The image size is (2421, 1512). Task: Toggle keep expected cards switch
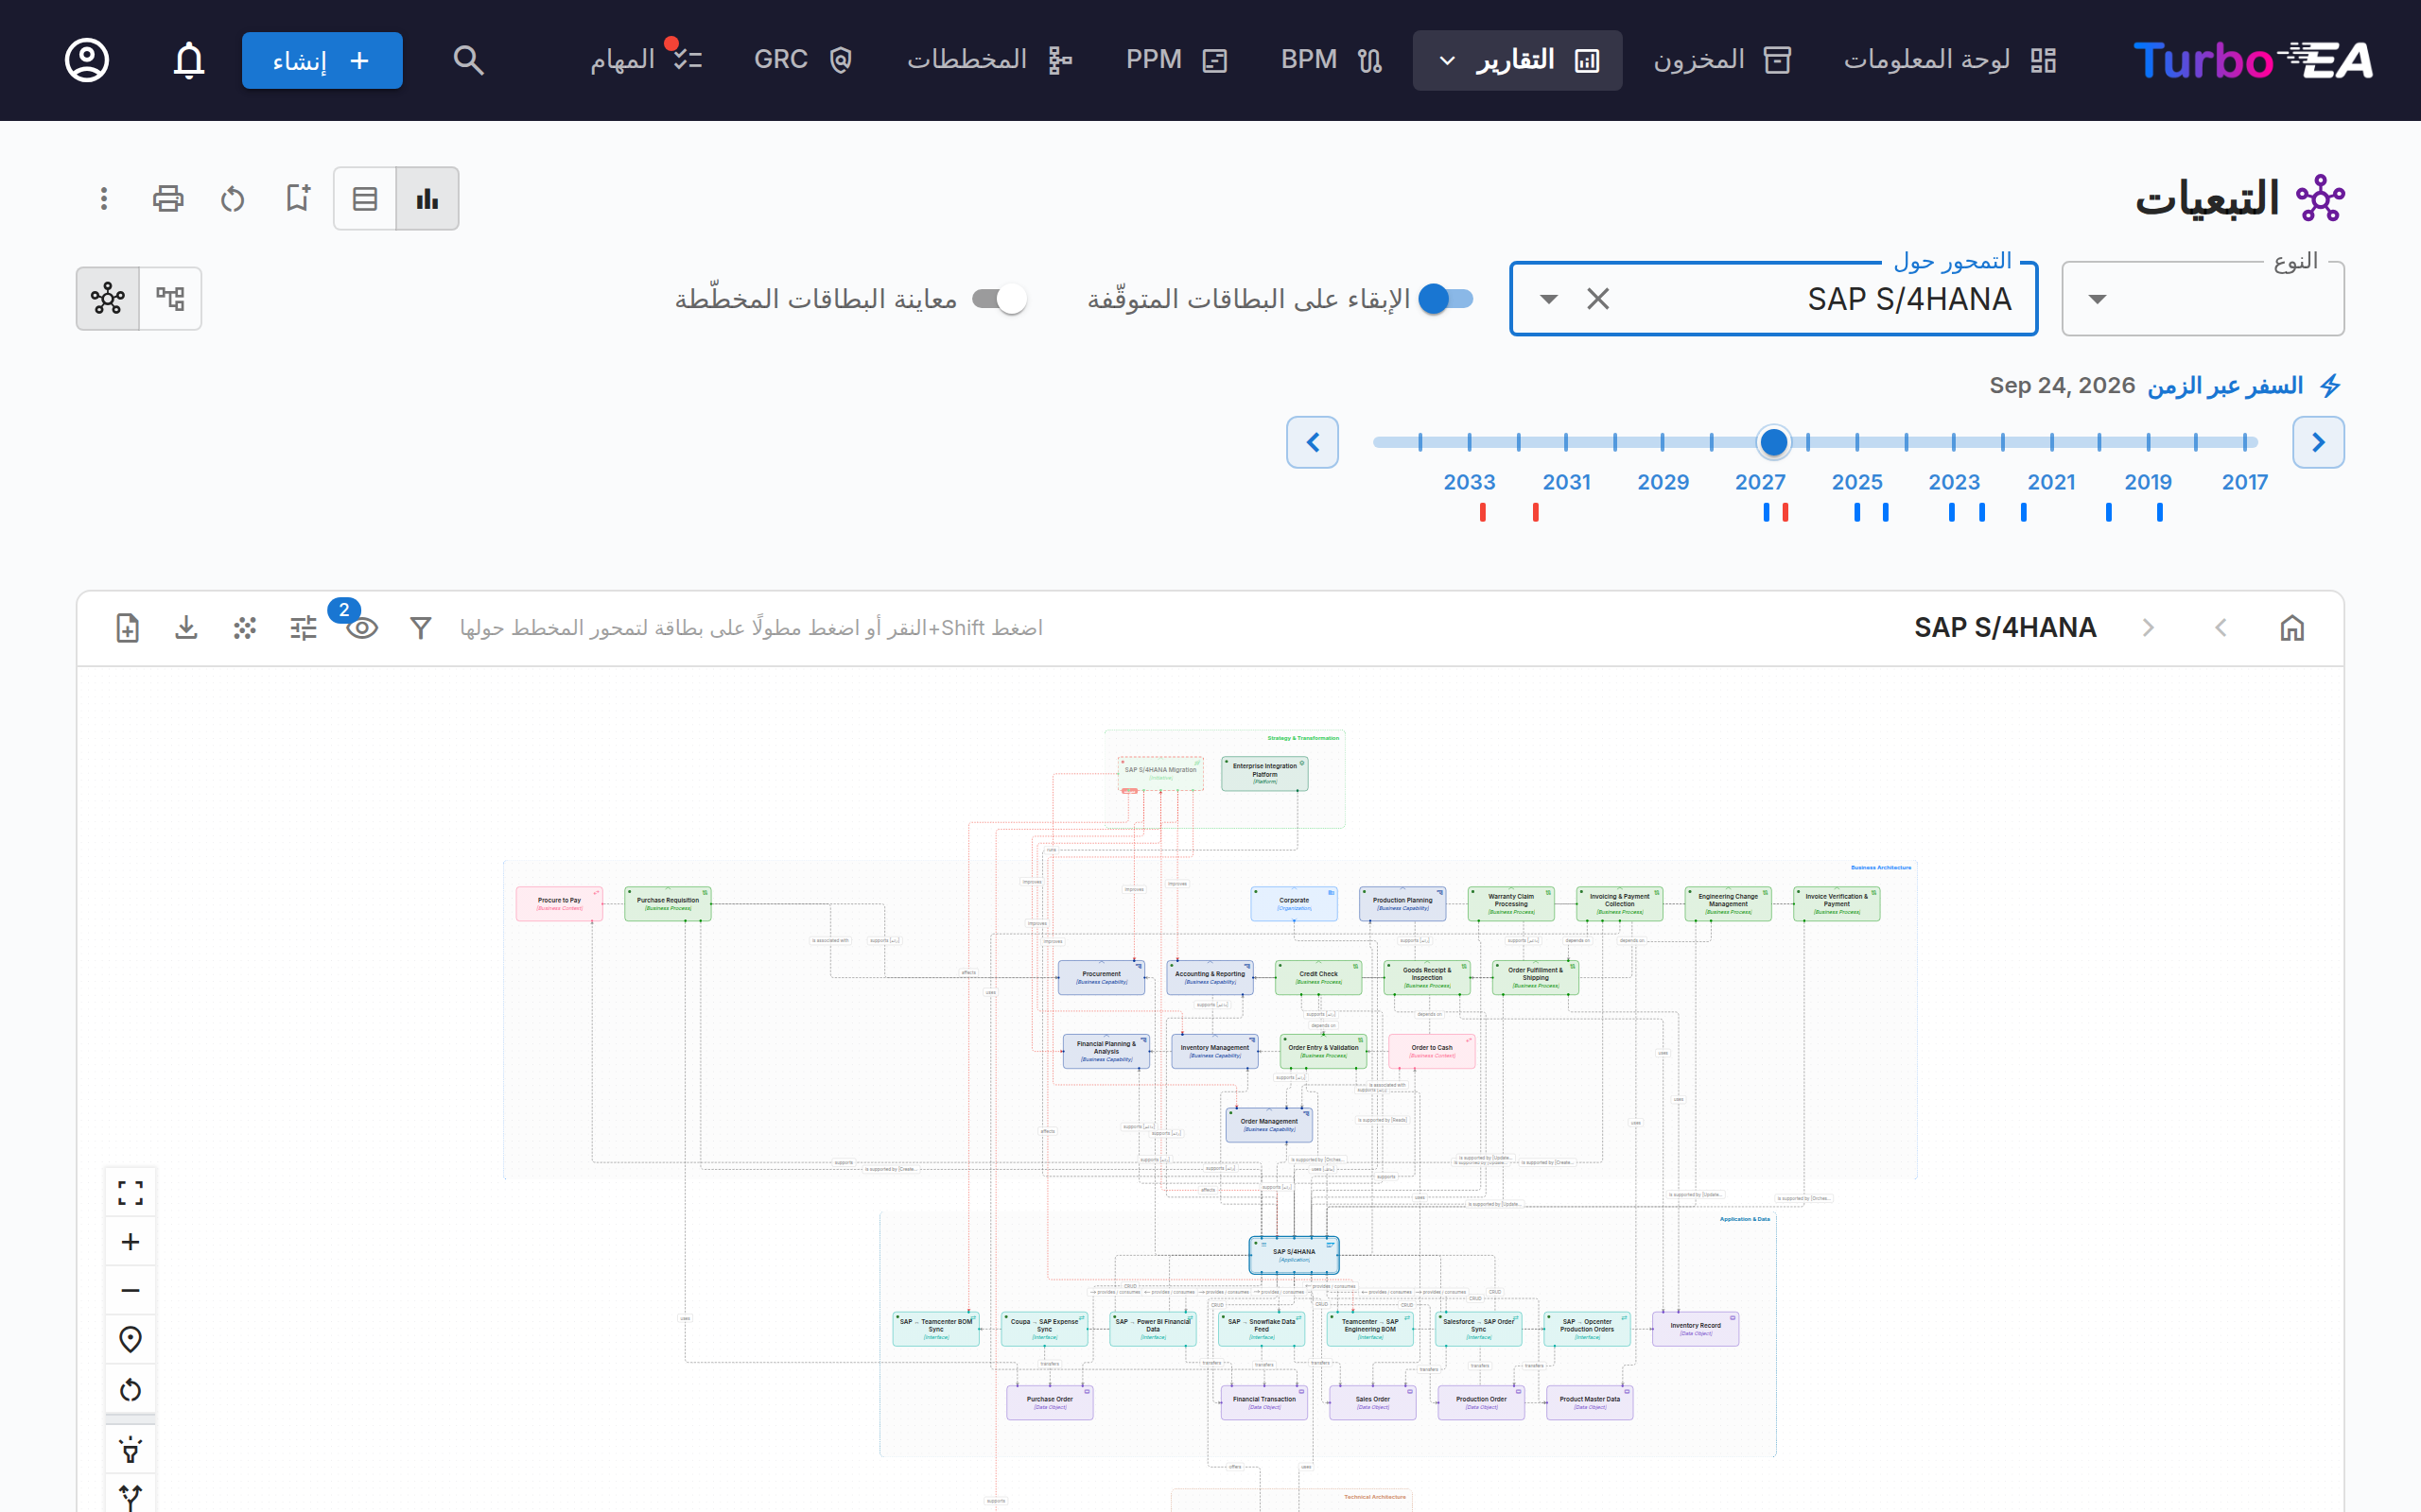coord(1446,298)
